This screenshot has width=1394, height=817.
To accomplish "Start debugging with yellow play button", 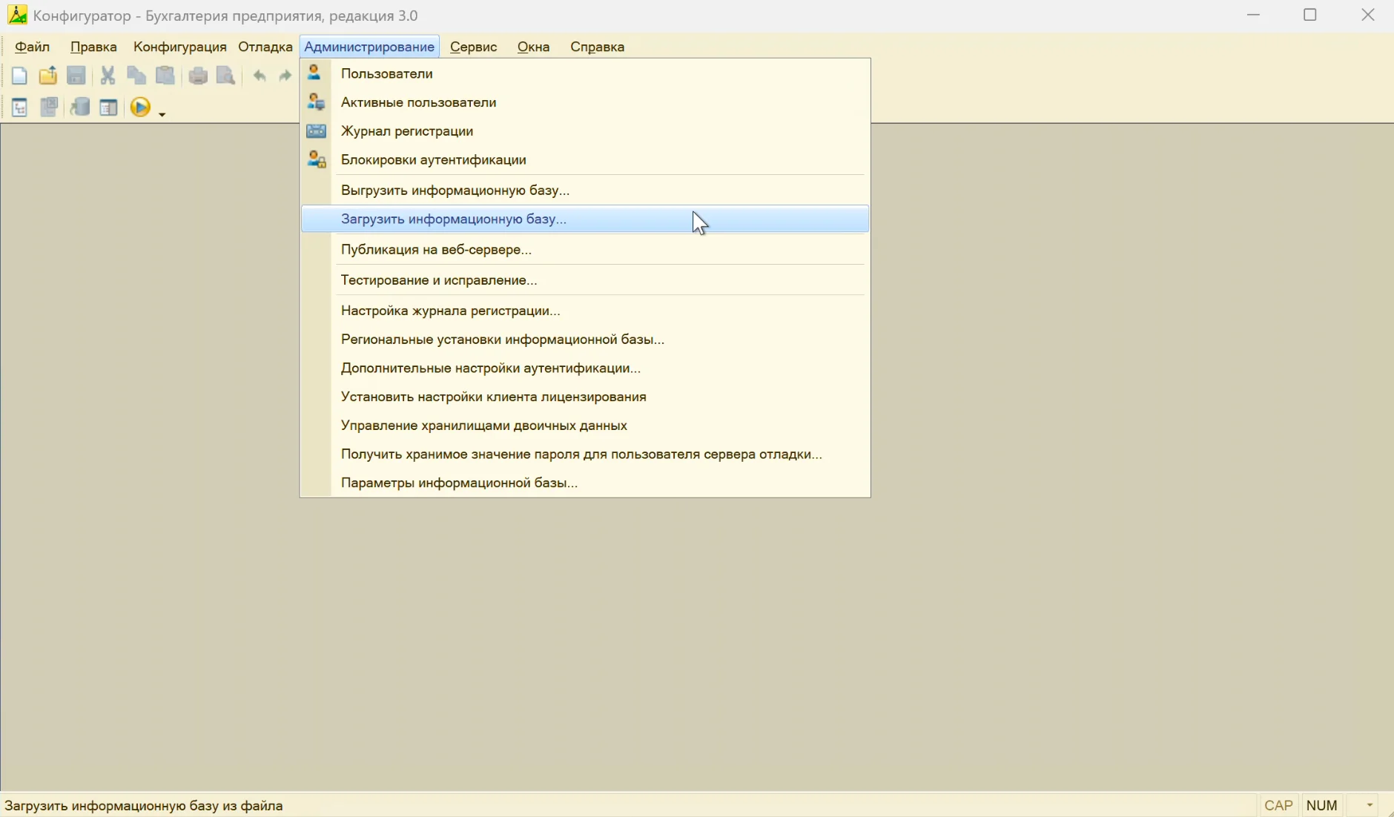I will (x=140, y=107).
